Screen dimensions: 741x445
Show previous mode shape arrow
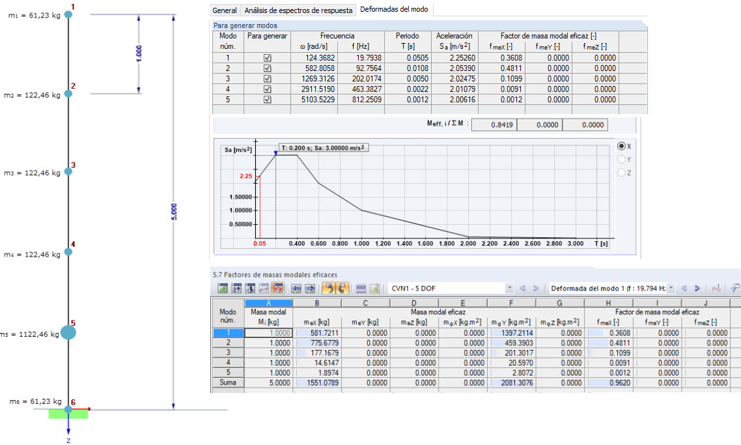pos(684,288)
